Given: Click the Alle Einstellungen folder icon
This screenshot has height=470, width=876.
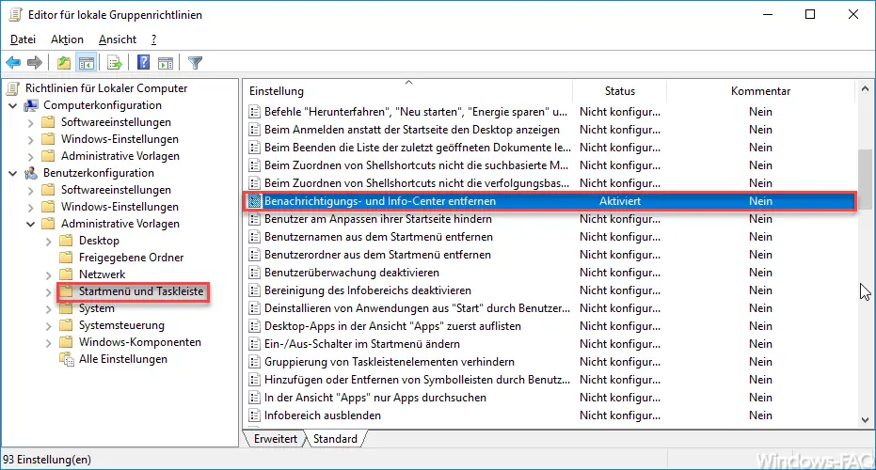Looking at the screenshot, I should pos(67,359).
